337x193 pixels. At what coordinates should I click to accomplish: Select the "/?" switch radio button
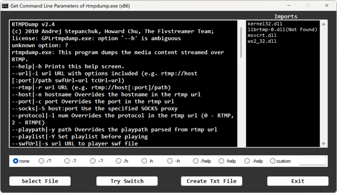coord(45,161)
